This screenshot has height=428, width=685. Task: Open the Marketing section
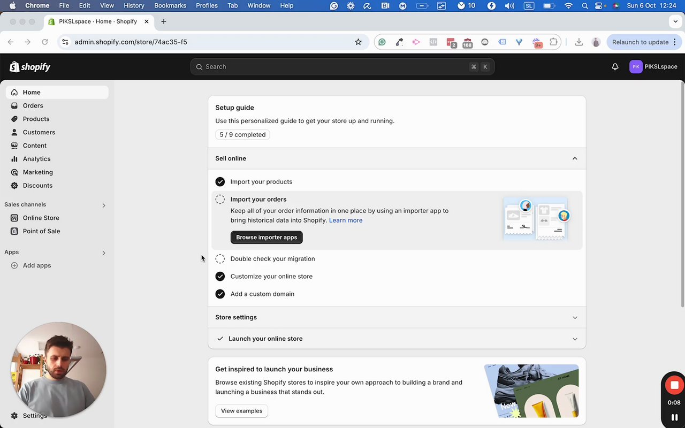coord(57,172)
